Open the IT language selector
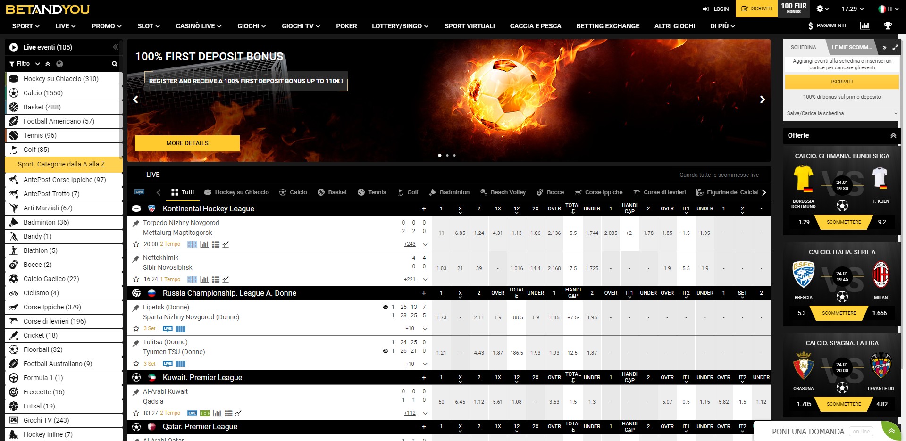906x441 pixels. (888, 9)
